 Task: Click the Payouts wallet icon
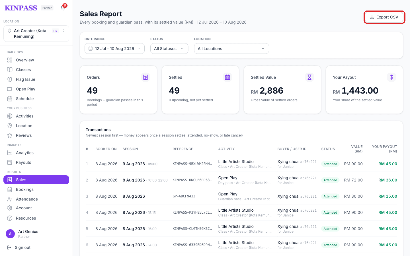point(10,162)
